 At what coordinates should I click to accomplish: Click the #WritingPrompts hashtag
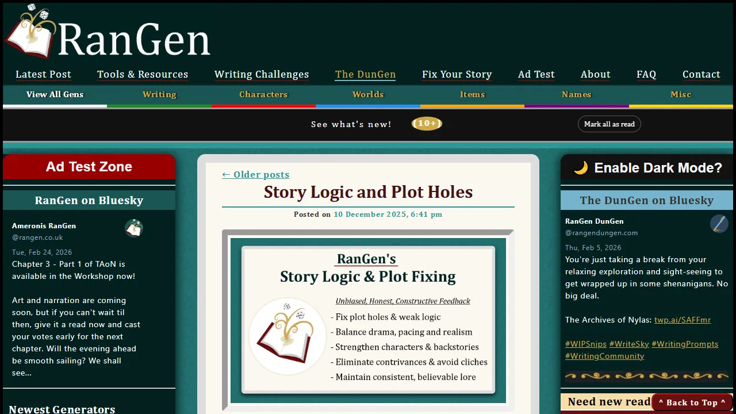tap(685, 343)
